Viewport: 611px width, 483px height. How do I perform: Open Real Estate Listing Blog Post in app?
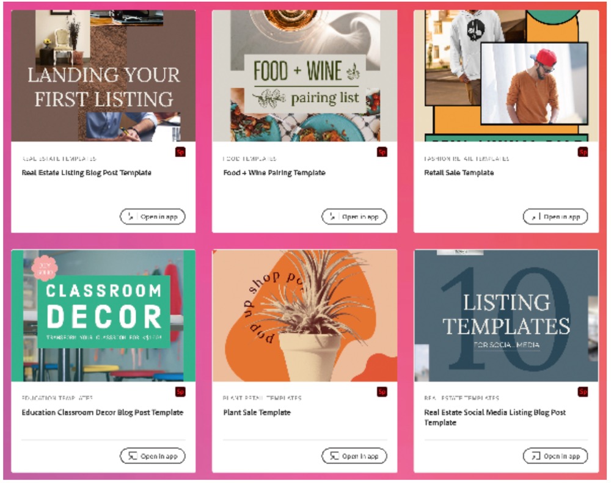tap(152, 217)
